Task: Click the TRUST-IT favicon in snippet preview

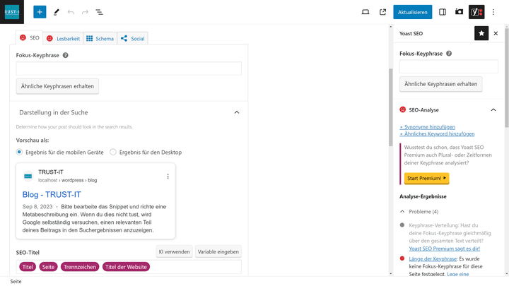Action: 28,176
